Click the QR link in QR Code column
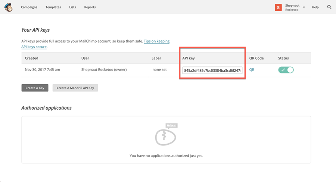This screenshot has width=336, height=182. pos(252,70)
